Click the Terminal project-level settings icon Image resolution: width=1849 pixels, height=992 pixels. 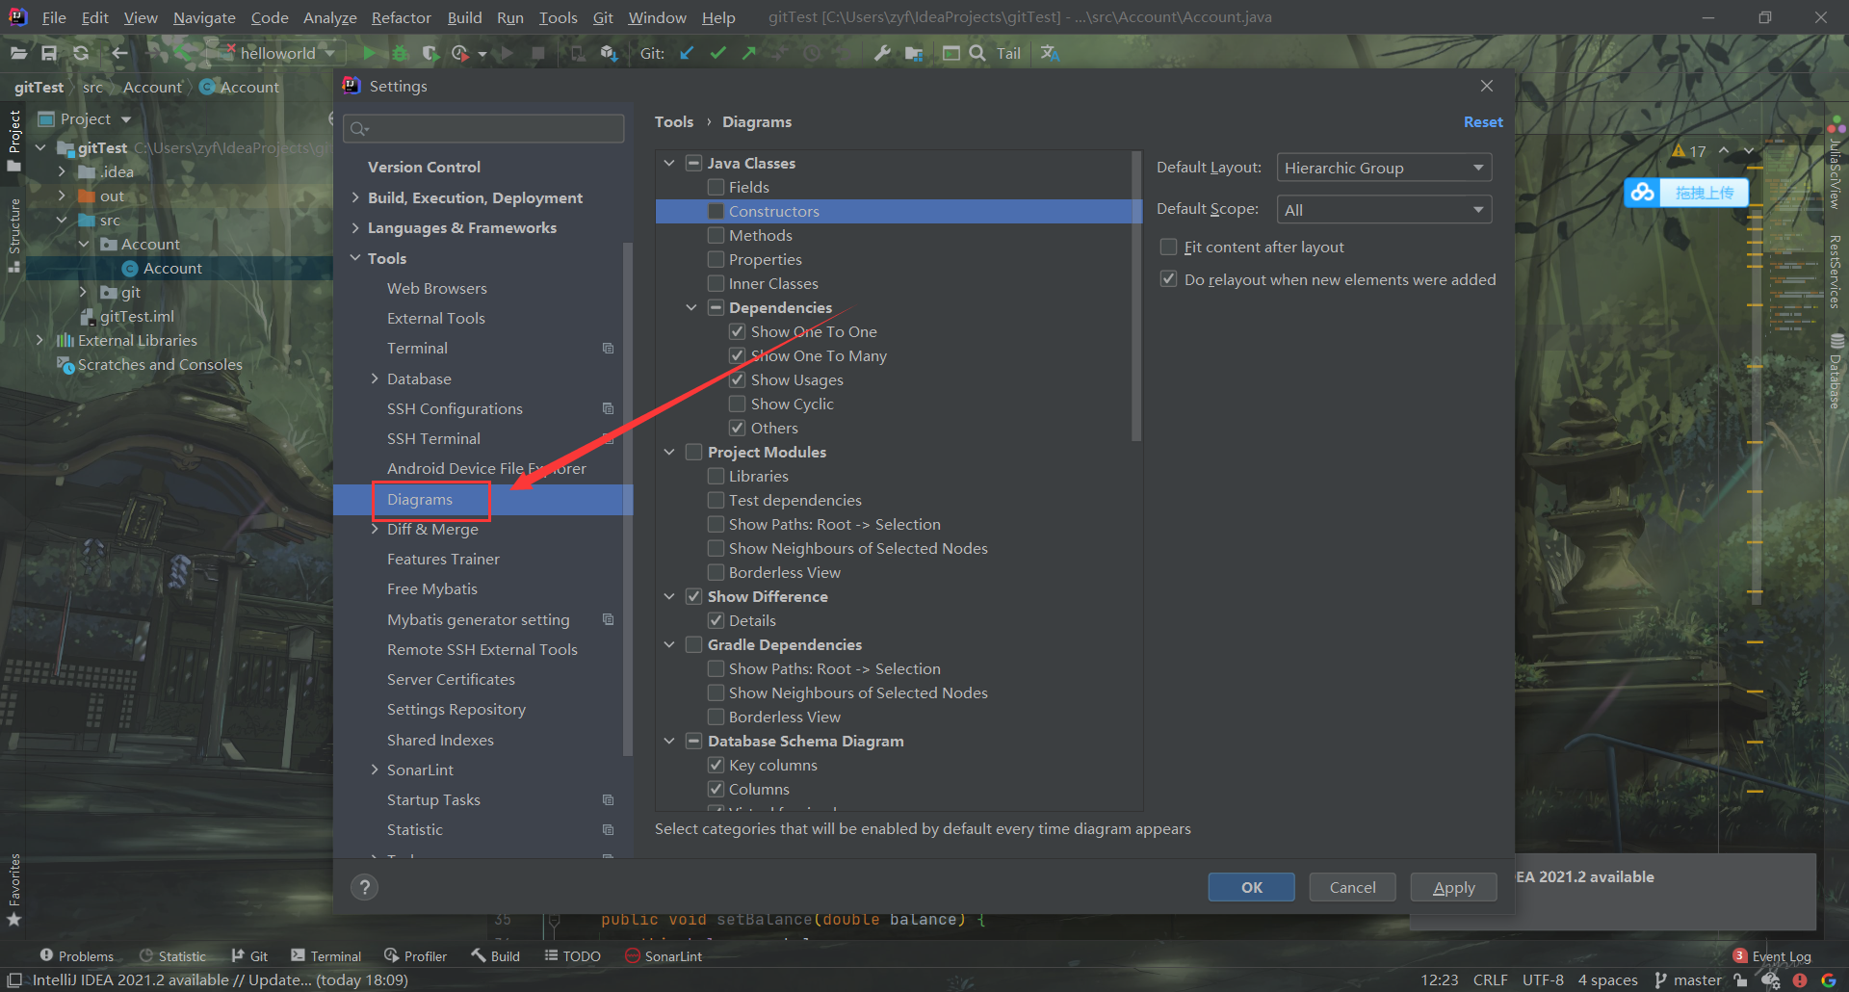tap(608, 348)
